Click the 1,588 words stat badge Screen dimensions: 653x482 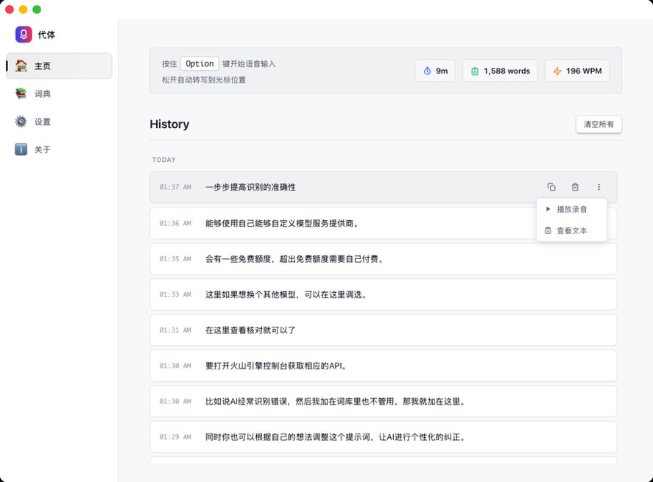coord(500,71)
